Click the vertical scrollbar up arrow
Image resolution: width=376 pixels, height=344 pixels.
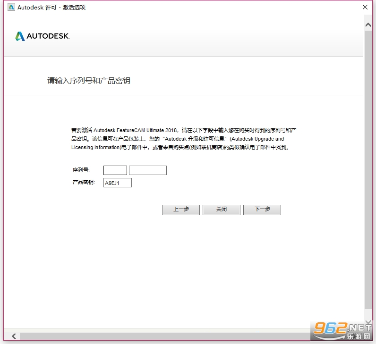(368, 25)
